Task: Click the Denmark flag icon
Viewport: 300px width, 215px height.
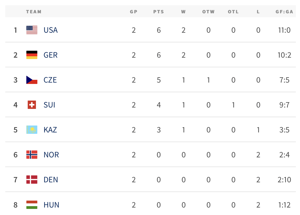Action: coord(32,180)
